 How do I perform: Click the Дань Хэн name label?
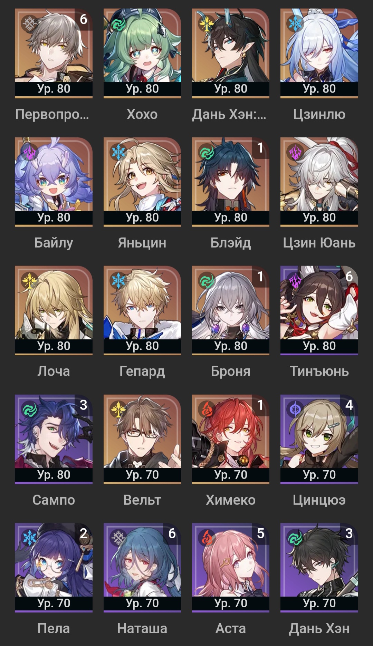point(319,629)
